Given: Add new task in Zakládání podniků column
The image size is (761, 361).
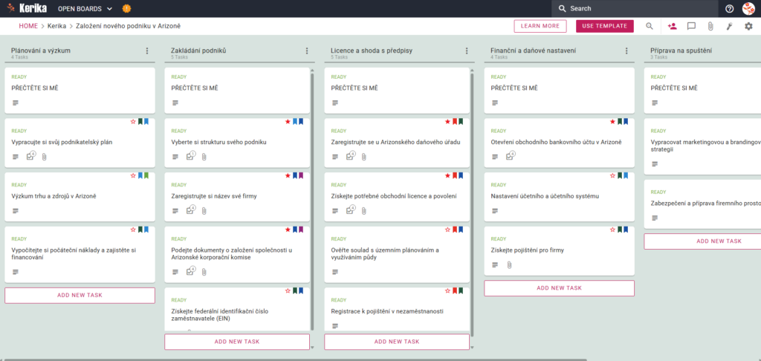Looking at the screenshot, I should pyautogui.click(x=237, y=342).
